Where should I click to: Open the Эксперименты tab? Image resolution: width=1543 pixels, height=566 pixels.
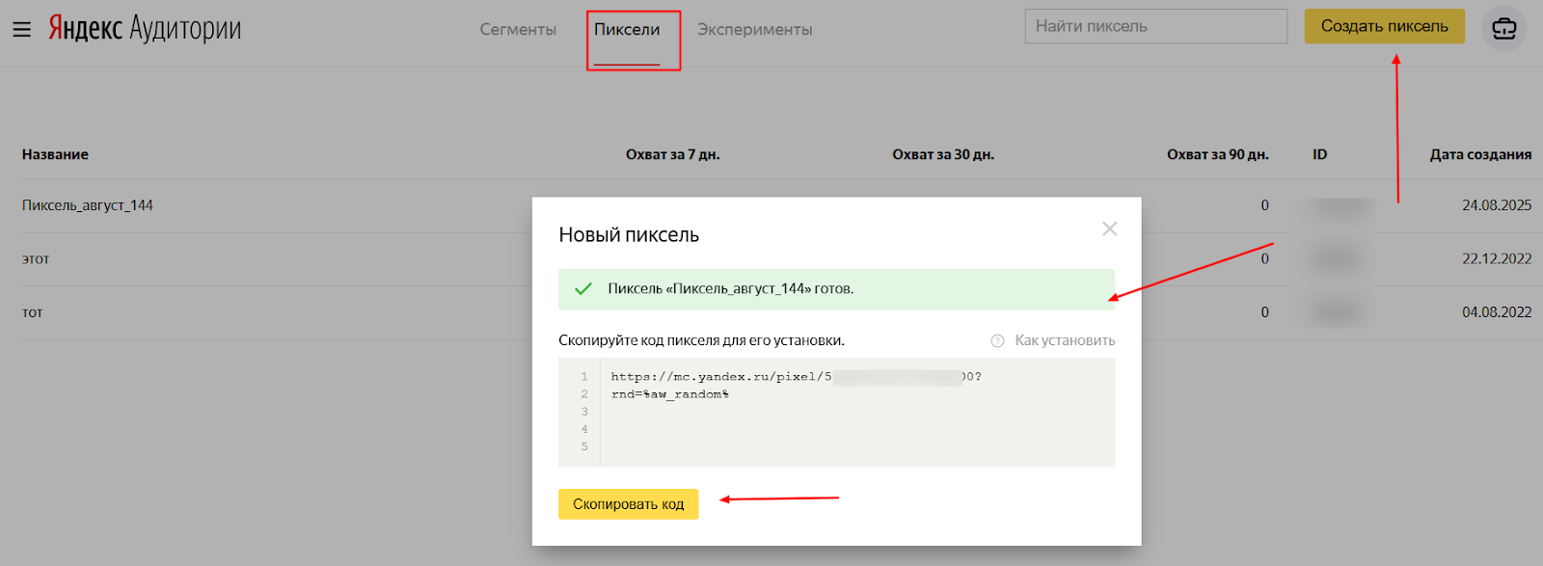[754, 30]
